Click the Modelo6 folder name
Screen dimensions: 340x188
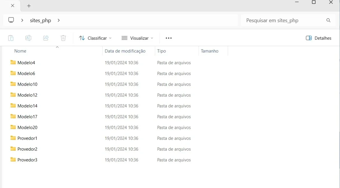pos(26,74)
